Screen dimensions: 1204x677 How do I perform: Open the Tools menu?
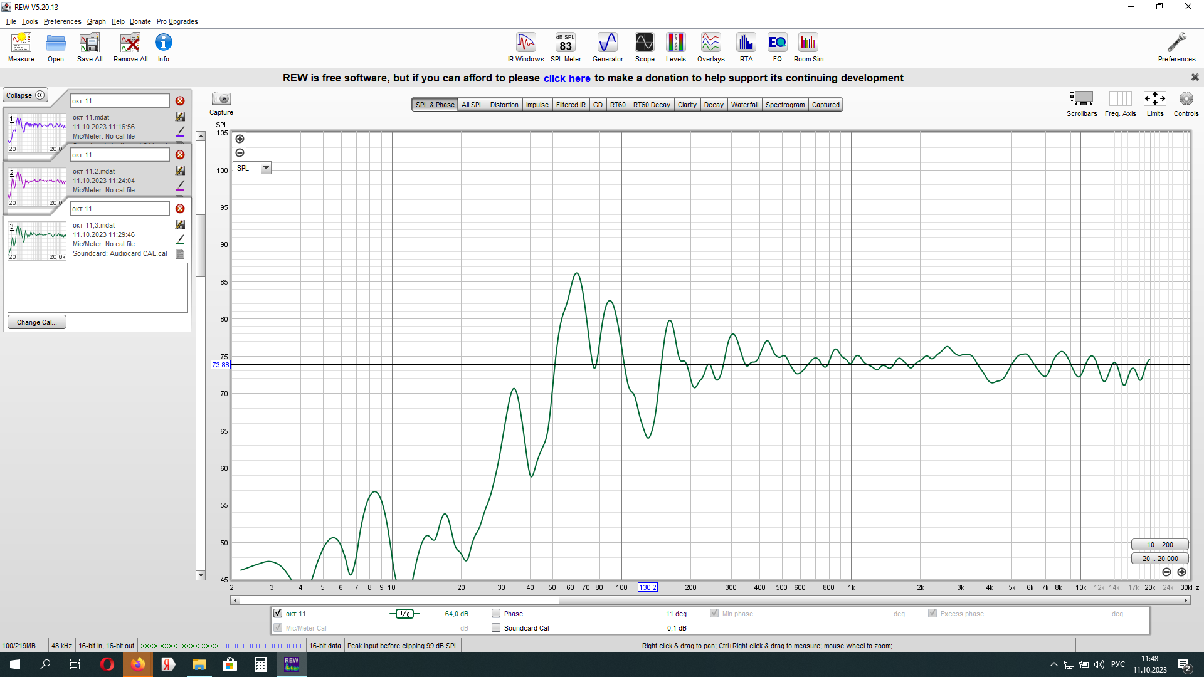tap(29, 21)
